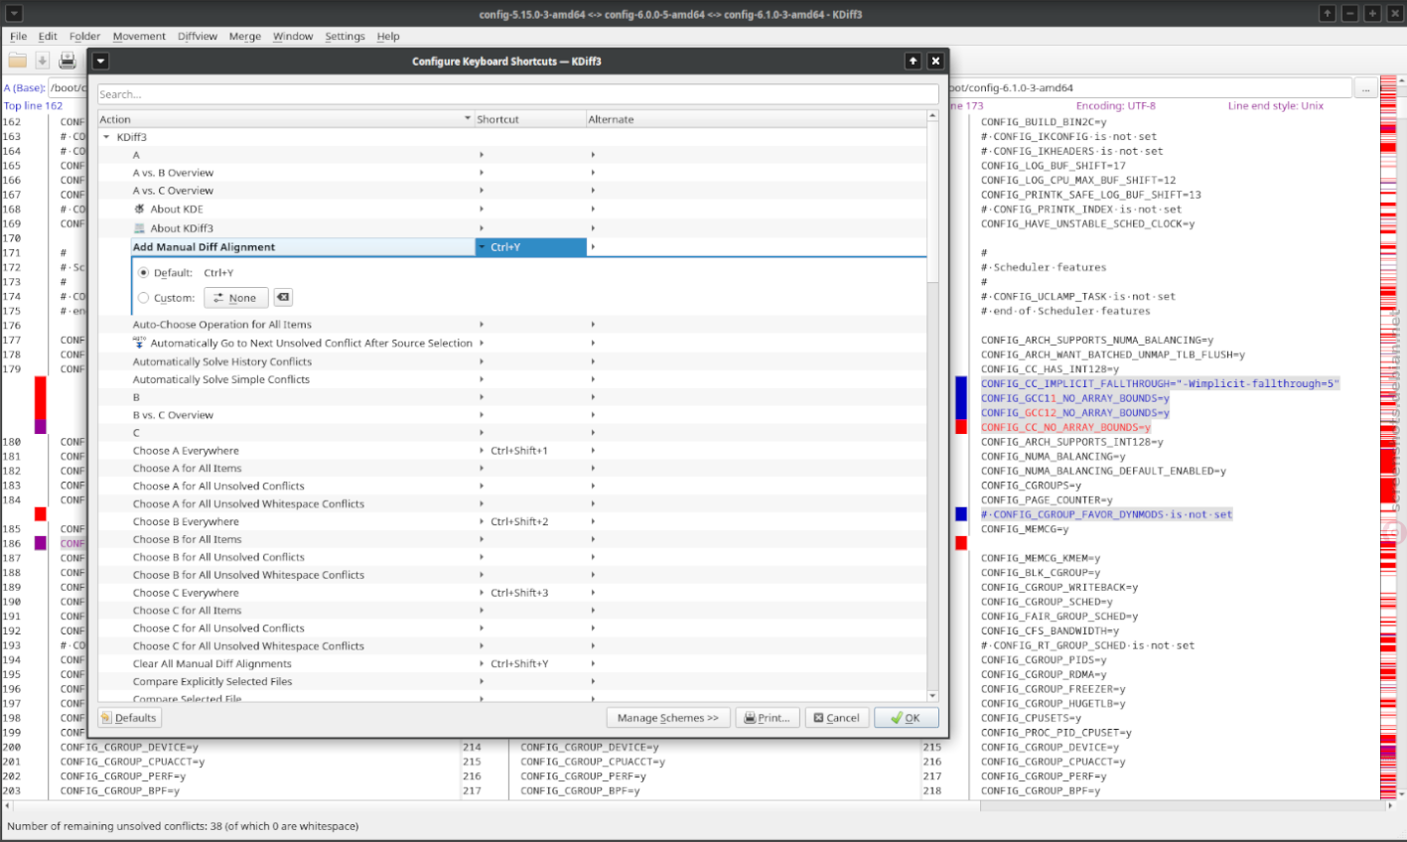Select 'Automatically Solve History Conflicts' row
1407x842 pixels.
(x=511, y=361)
